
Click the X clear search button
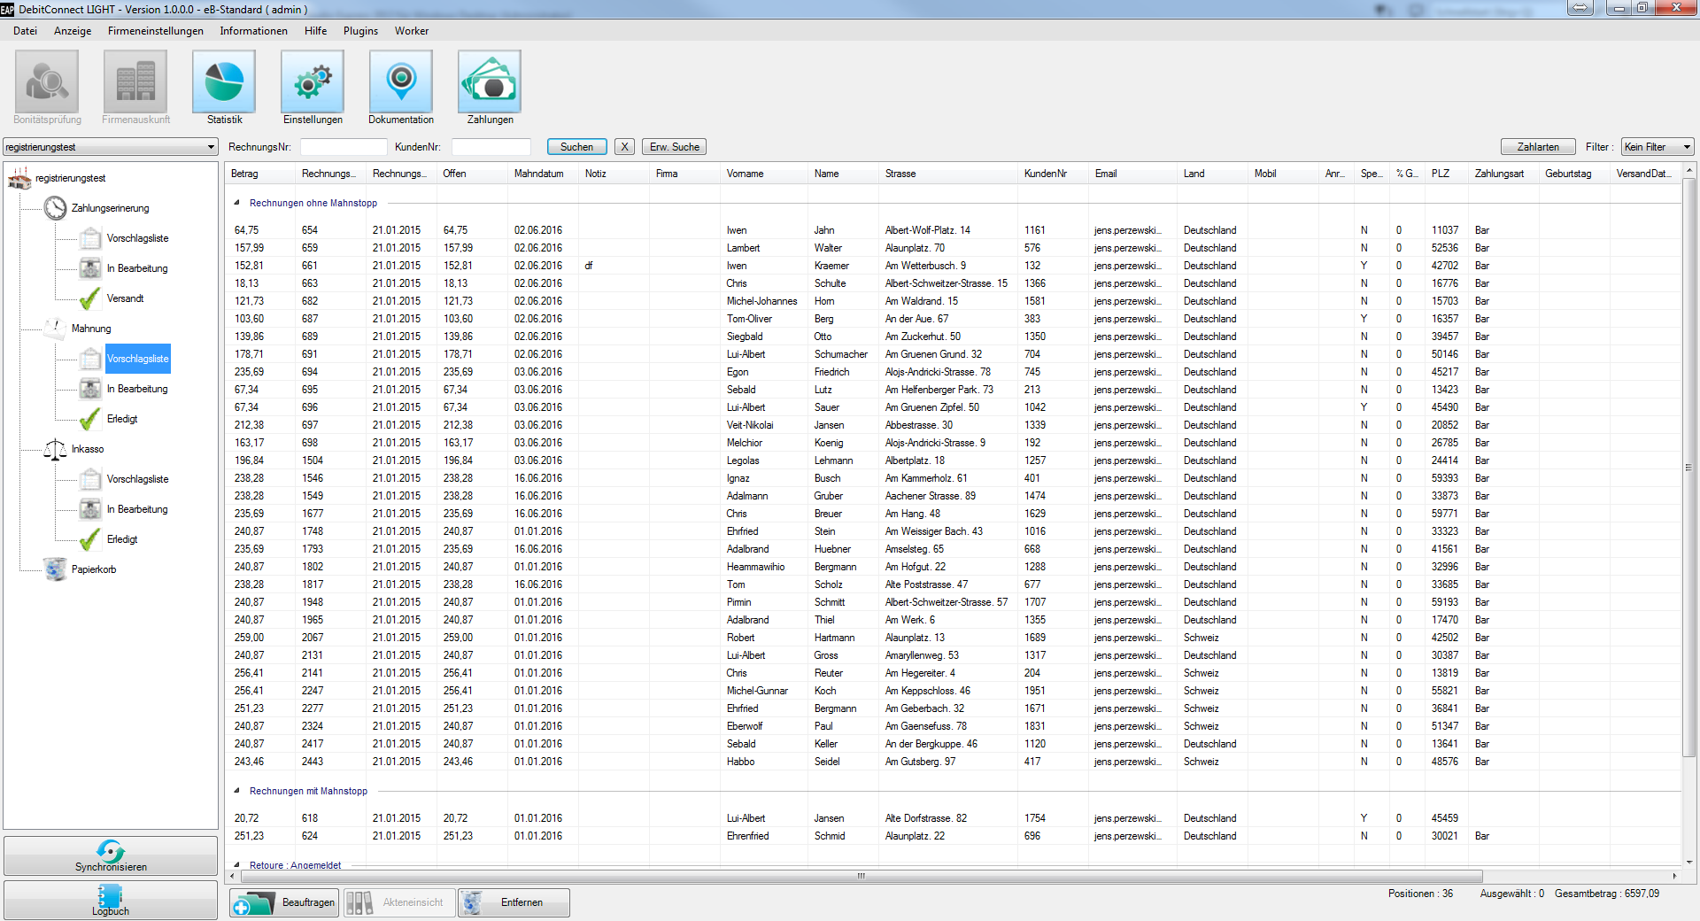[625, 147]
